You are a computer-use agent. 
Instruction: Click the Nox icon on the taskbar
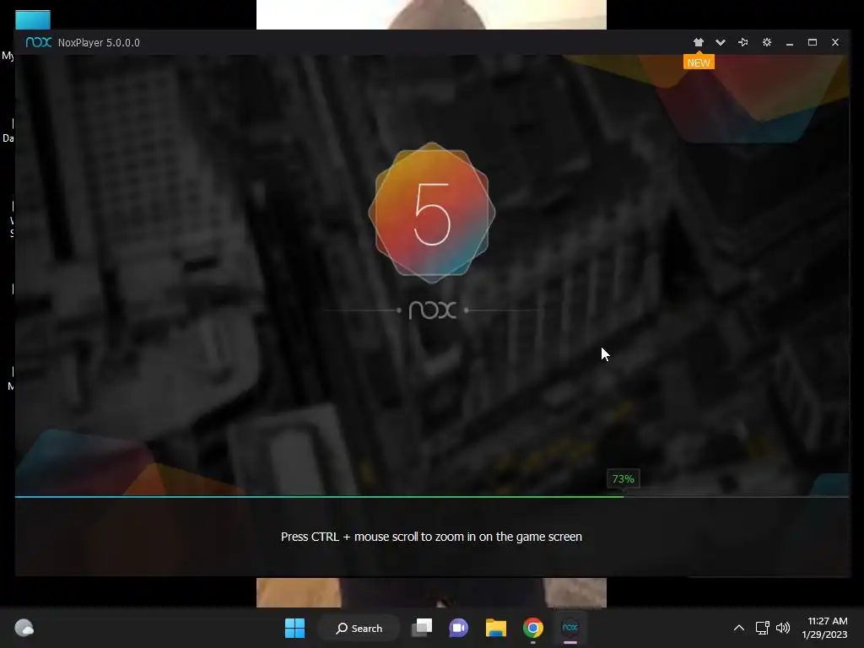570,628
